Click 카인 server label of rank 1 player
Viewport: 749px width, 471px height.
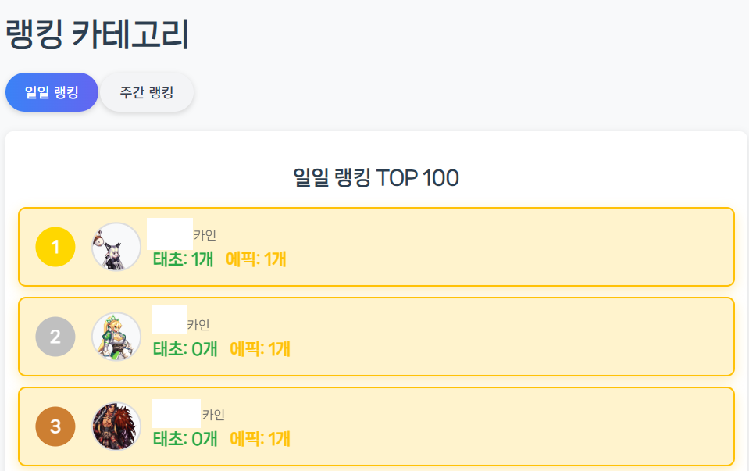[205, 235]
